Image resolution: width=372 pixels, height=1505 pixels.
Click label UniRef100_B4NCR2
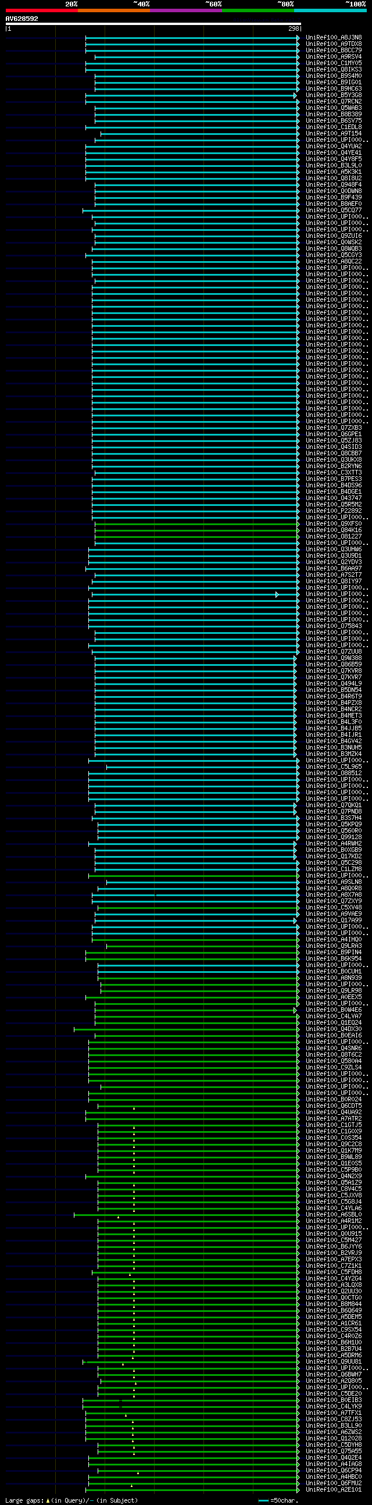[334, 710]
